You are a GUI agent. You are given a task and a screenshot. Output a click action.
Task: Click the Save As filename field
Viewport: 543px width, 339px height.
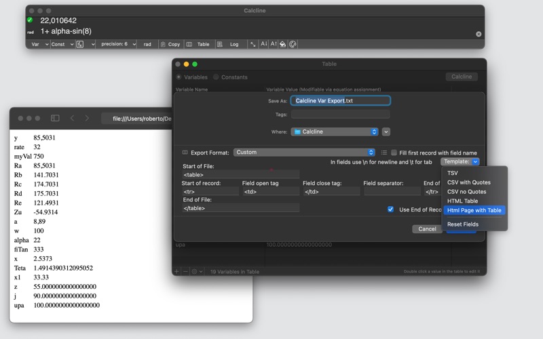tap(341, 100)
